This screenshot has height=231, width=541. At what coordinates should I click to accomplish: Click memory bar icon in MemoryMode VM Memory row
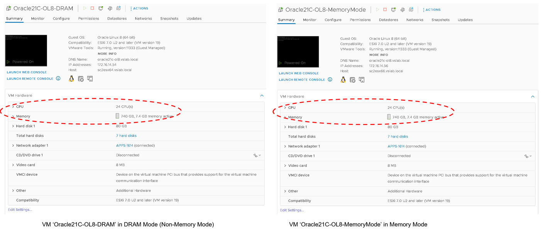(x=389, y=117)
